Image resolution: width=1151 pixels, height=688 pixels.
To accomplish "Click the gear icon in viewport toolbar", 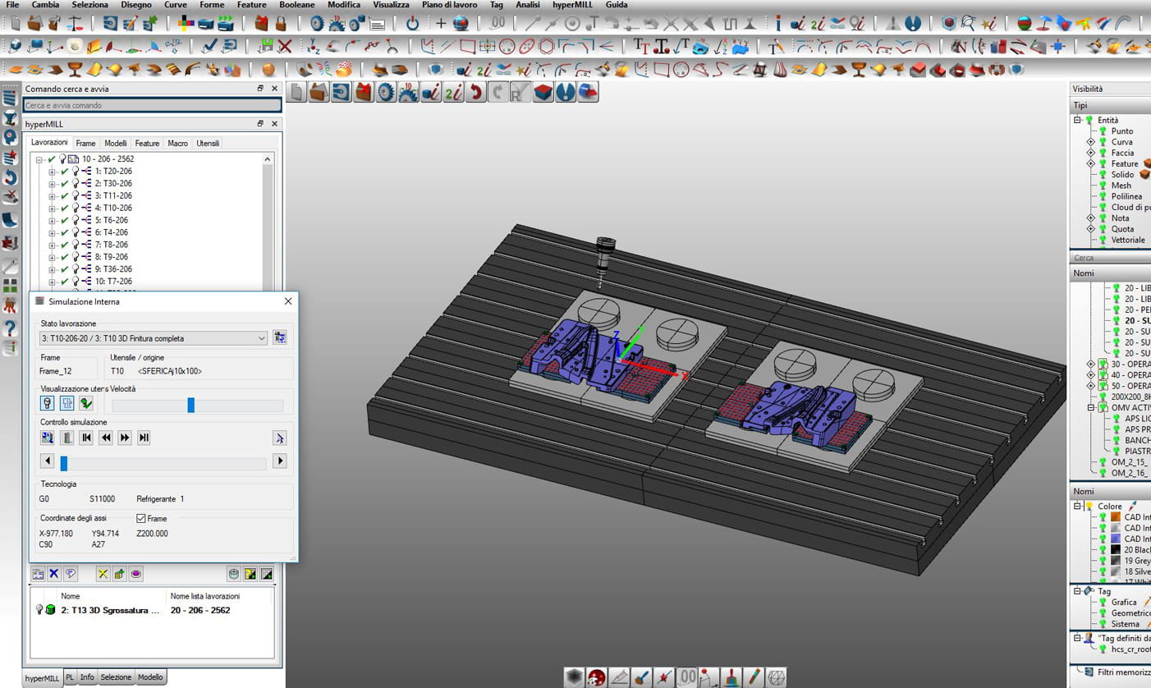I will (386, 92).
